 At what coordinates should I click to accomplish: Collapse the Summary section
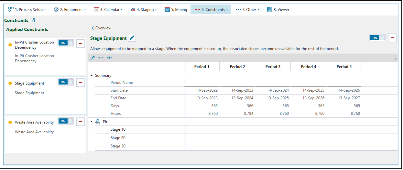[x=92, y=75]
